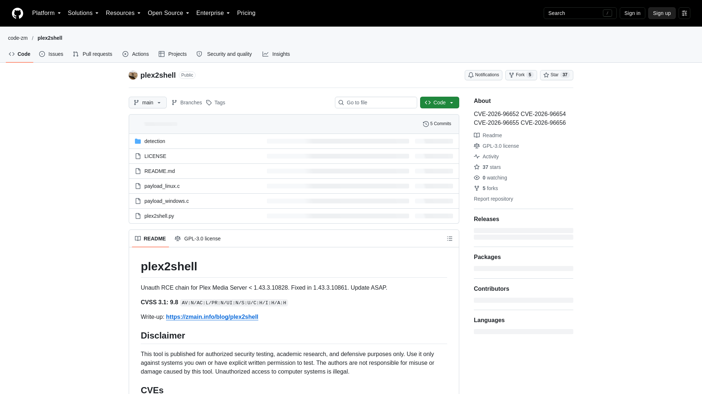Switch to the Issues tab
The width and height of the screenshot is (702, 394).
[x=51, y=54]
